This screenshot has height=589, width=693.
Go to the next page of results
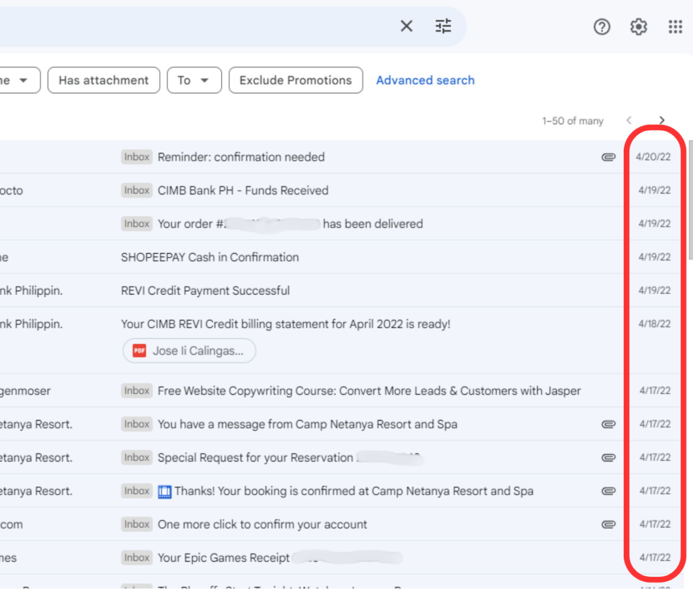tap(661, 120)
